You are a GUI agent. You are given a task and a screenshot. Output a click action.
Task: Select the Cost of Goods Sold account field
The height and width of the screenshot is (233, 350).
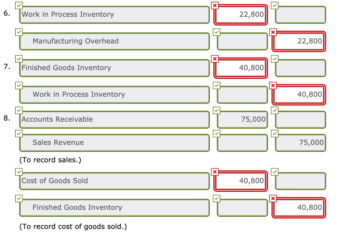coord(115,181)
